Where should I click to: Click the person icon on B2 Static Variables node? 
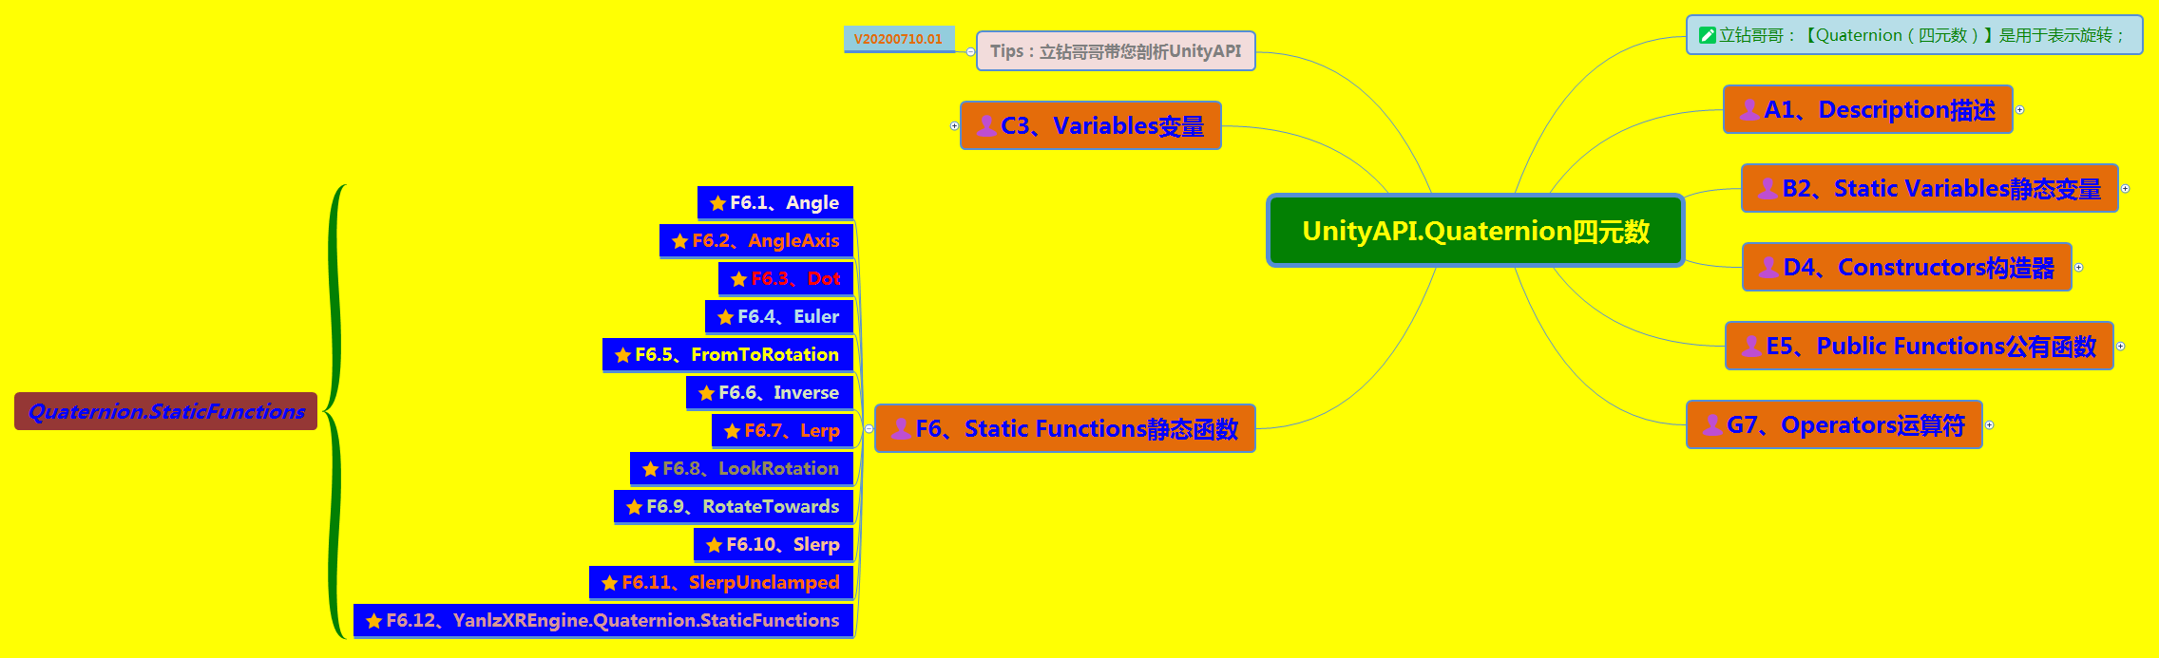[1768, 188]
